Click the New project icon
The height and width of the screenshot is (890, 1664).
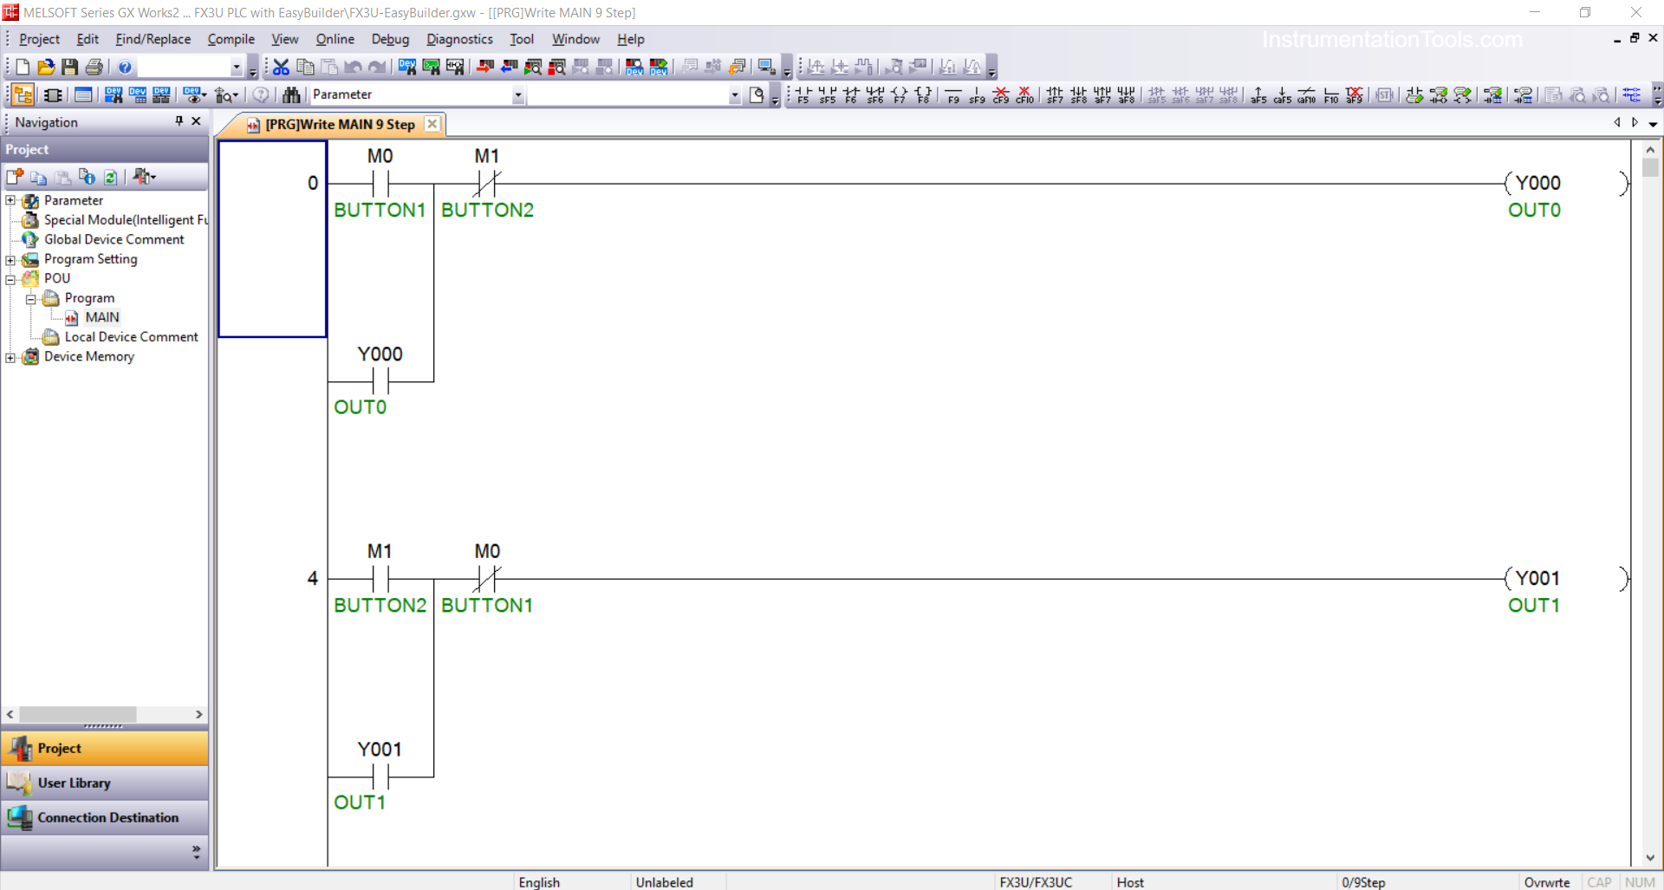[x=23, y=67]
